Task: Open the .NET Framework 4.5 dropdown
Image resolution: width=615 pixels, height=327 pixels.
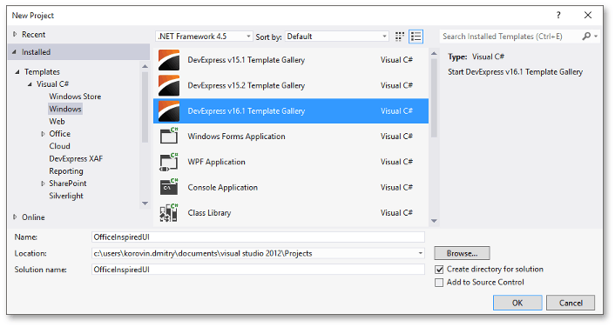Action: pyautogui.click(x=204, y=37)
